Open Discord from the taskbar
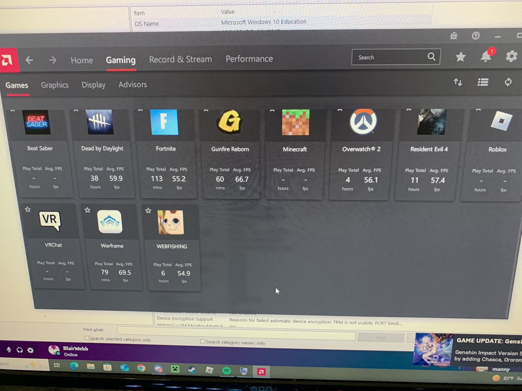 pos(158,369)
